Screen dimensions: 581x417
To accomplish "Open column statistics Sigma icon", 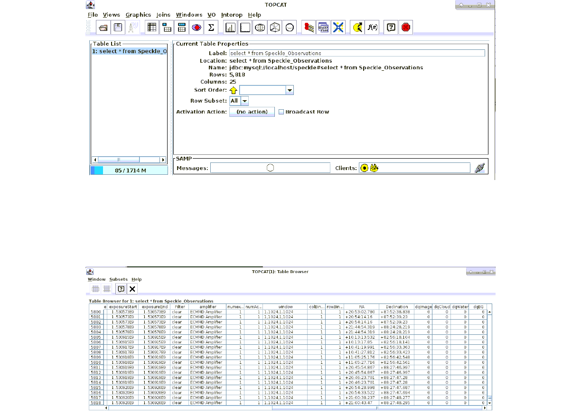I will (211, 28).
